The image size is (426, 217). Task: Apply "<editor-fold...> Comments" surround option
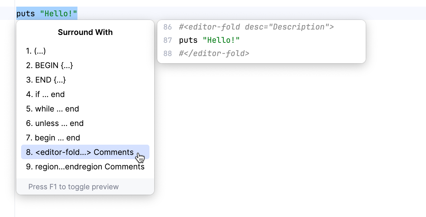coord(80,152)
